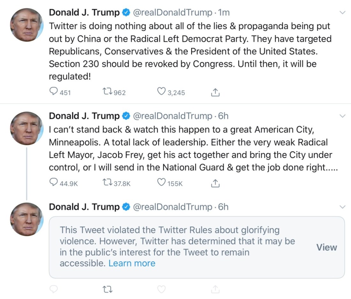Open @realDonaldTrump handle on the 1m tweet

[x=172, y=13]
